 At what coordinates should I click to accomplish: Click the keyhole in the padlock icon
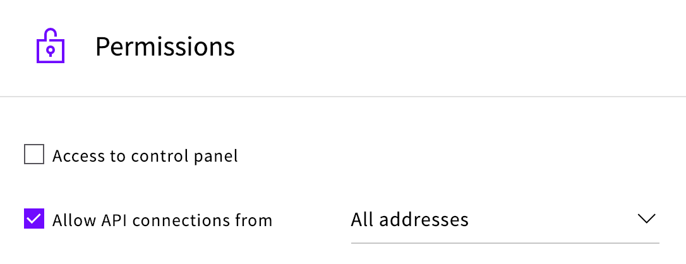pyautogui.click(x=51, y=52)
